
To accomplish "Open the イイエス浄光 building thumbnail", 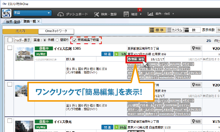I will [24, 126].
